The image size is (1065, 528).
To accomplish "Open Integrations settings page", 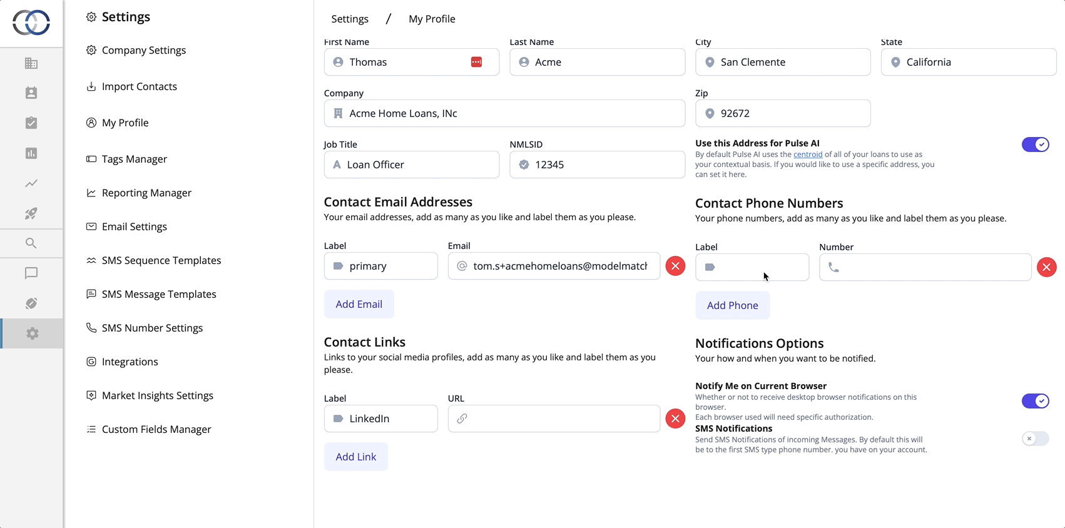I will point(130,362).
